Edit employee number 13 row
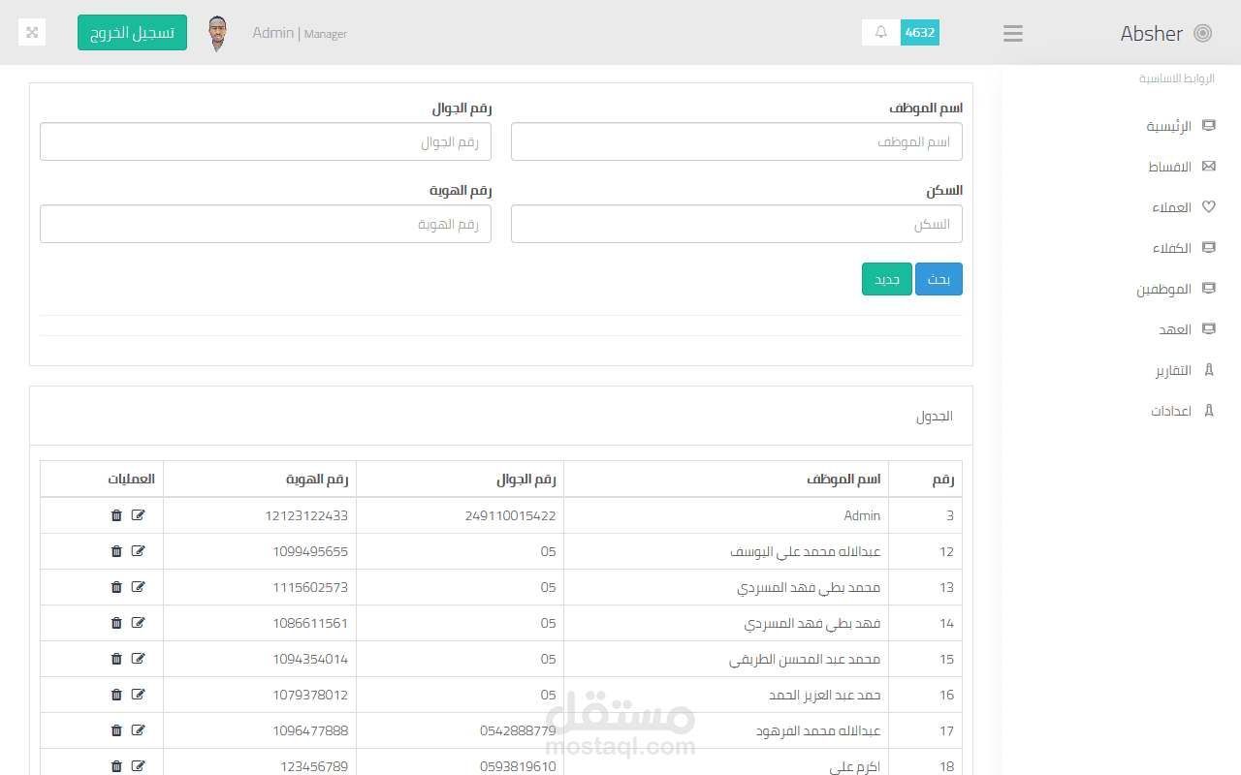Viewport: 1241px width, 775px height. 138,587
